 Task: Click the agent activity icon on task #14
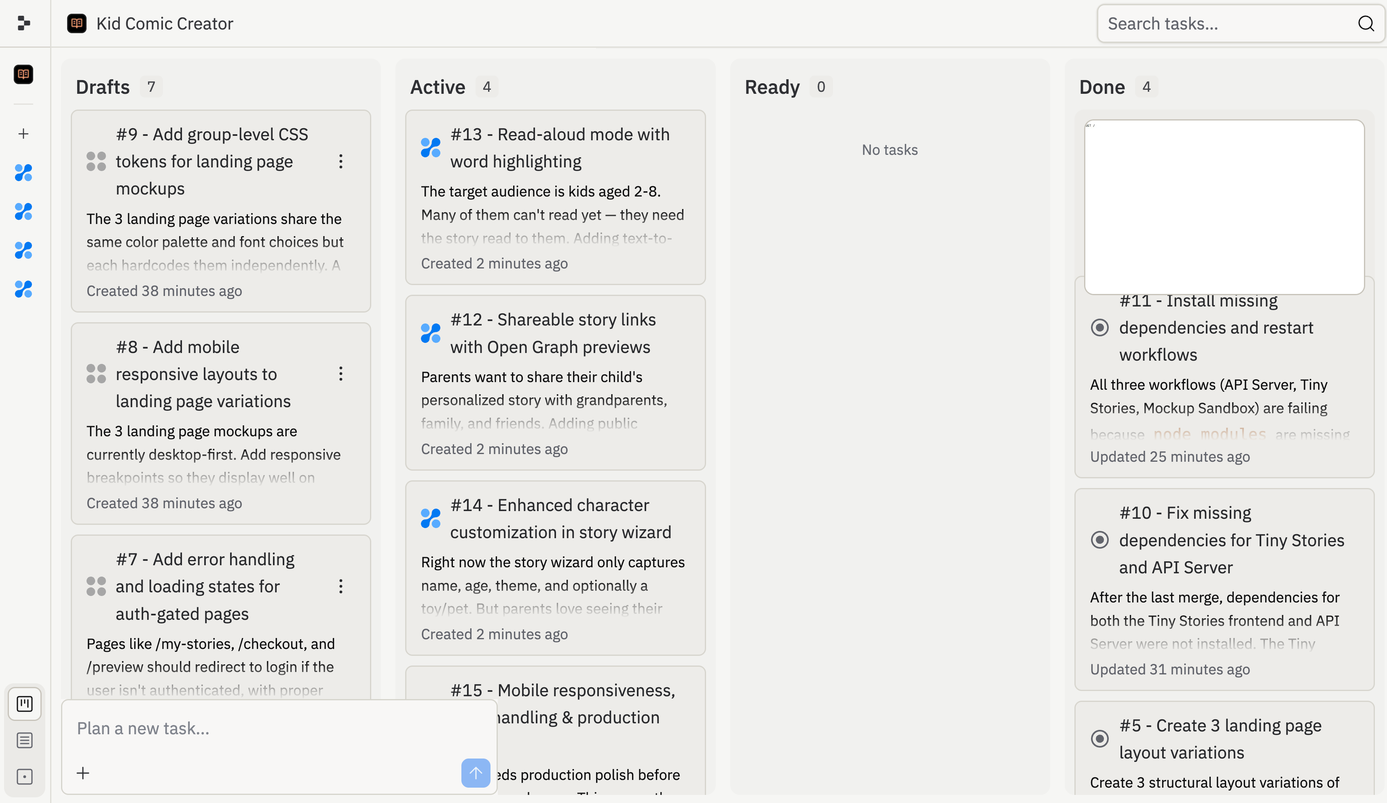[431, 518]
